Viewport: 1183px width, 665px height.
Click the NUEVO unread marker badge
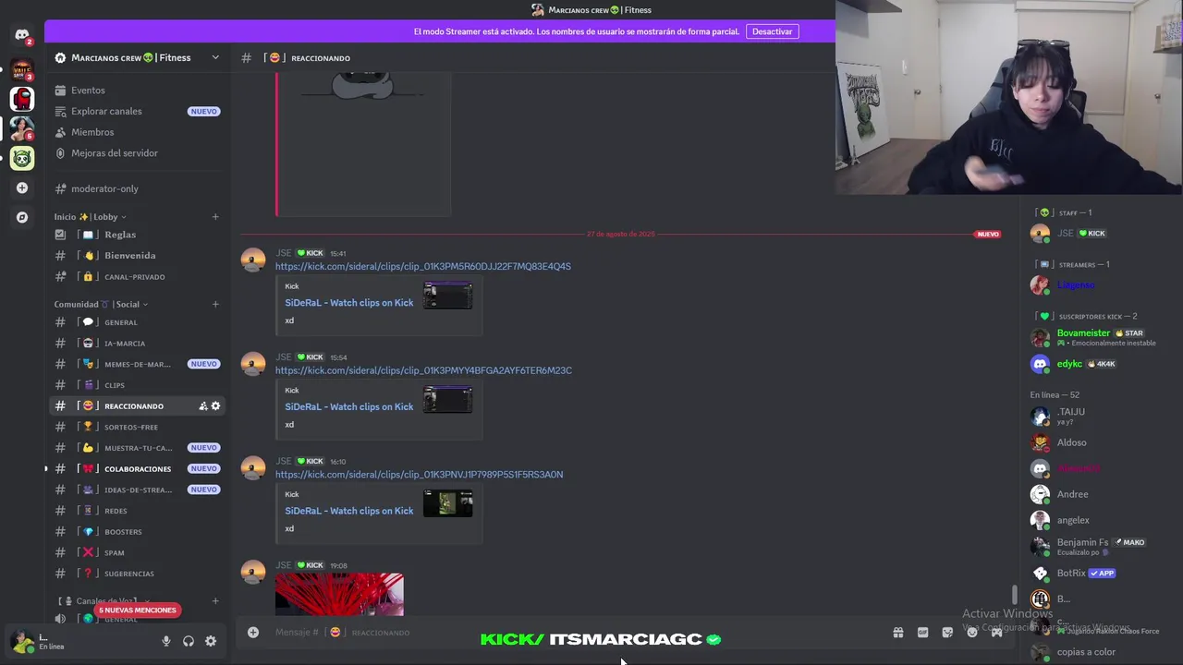(988, 235)
